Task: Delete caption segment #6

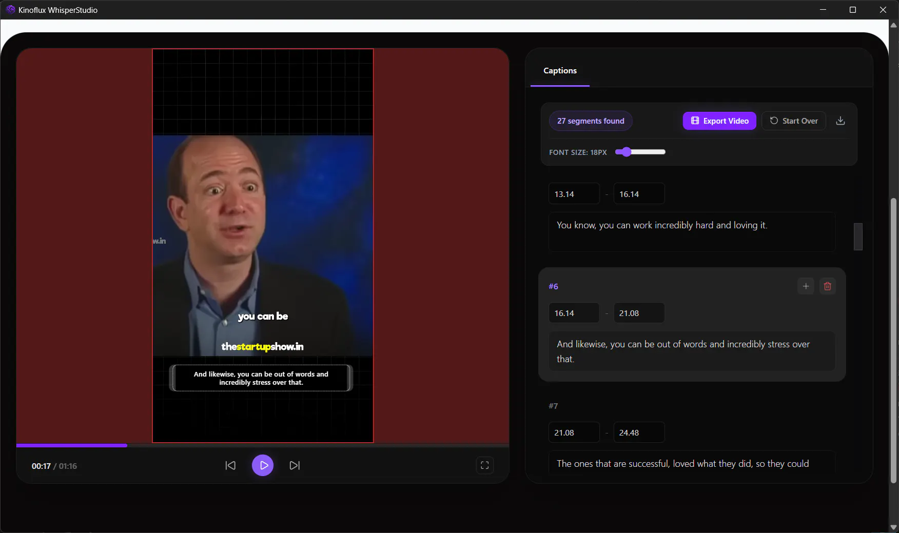Action: (x=827, y=286)
